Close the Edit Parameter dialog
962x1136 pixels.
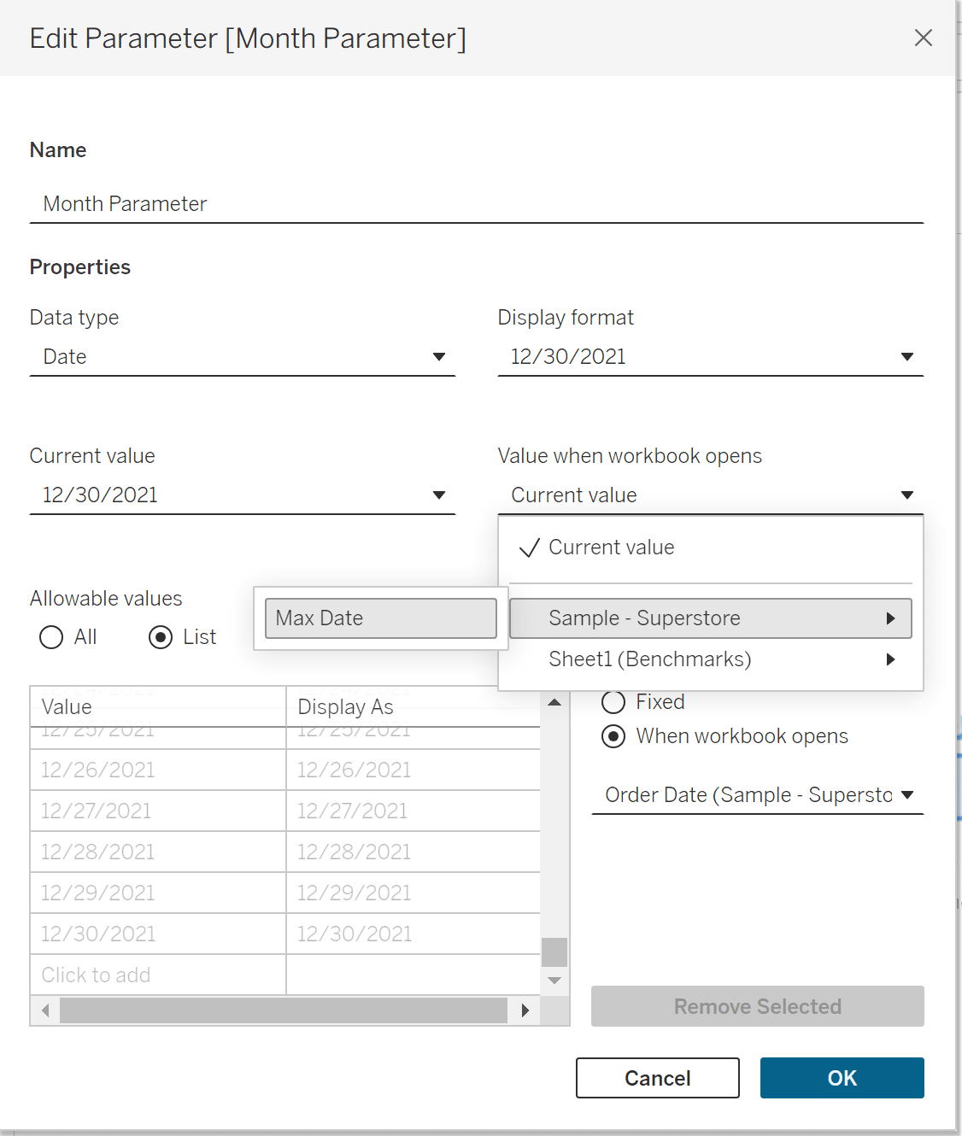923,38
